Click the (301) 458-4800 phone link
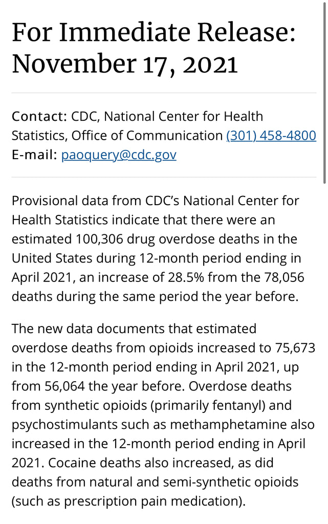328x524 pixels. click(x=271, y=136)
